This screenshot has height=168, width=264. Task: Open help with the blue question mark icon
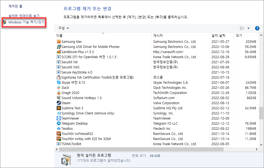[x=257, y=28]
